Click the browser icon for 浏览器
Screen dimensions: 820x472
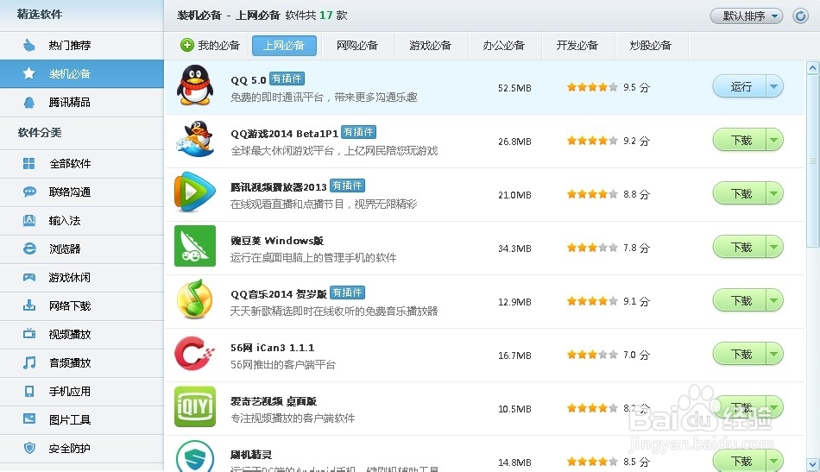pos(29,249)
